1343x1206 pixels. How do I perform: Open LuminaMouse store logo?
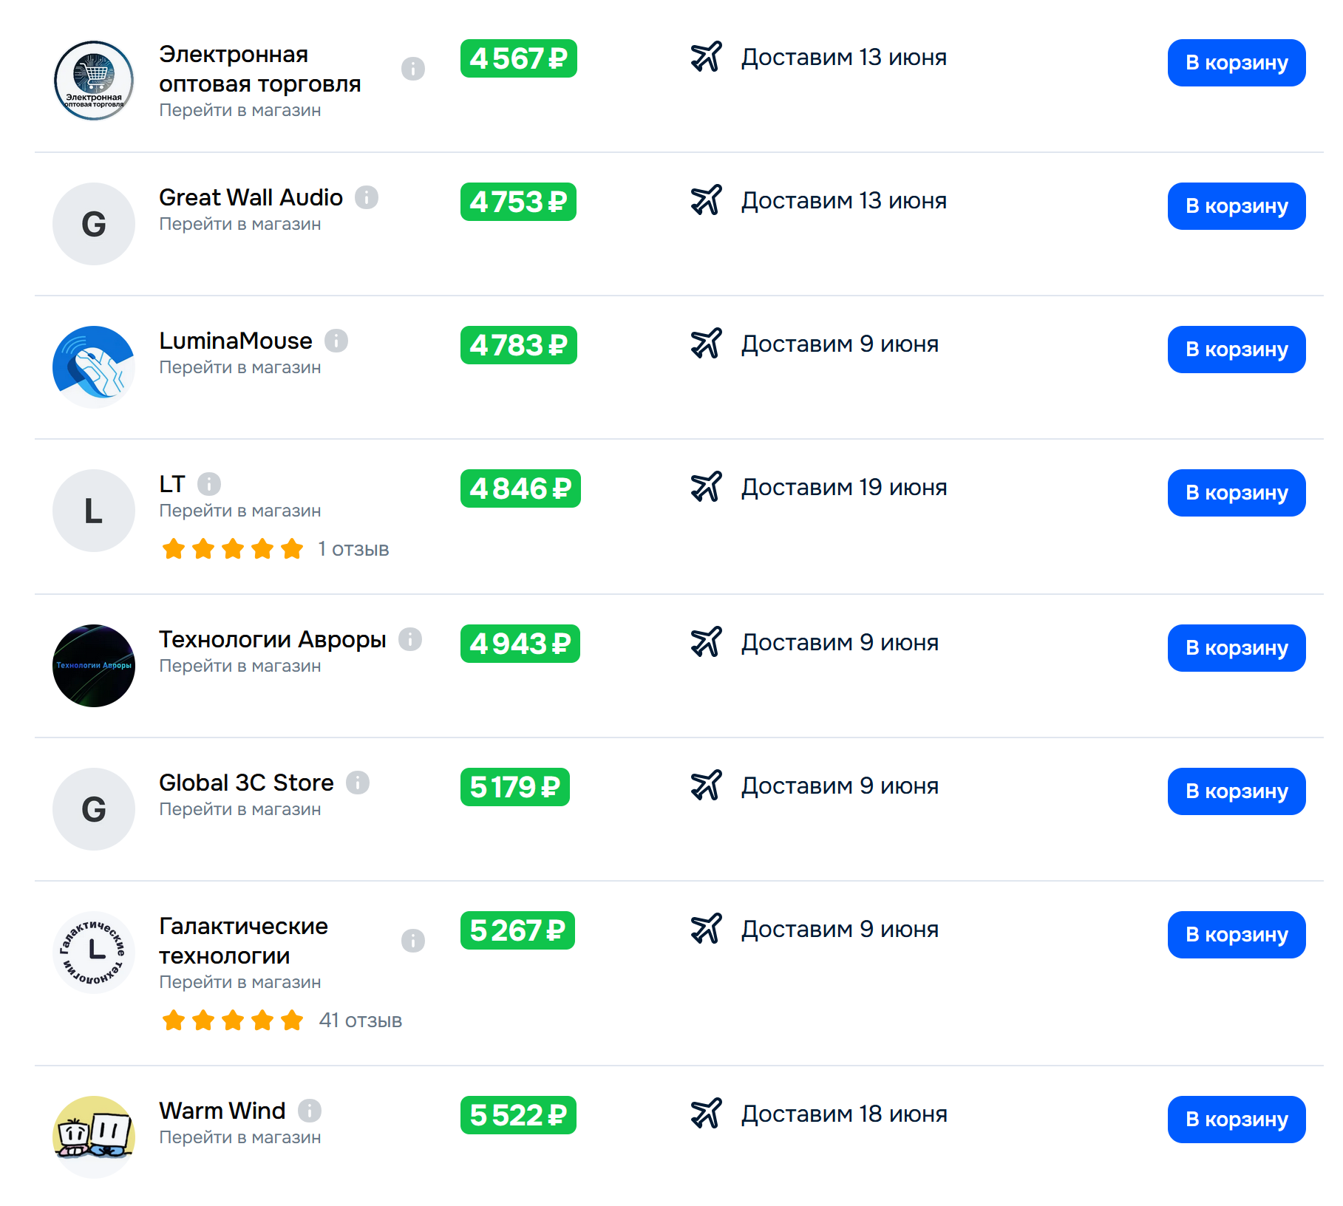[x=94, y=367]
